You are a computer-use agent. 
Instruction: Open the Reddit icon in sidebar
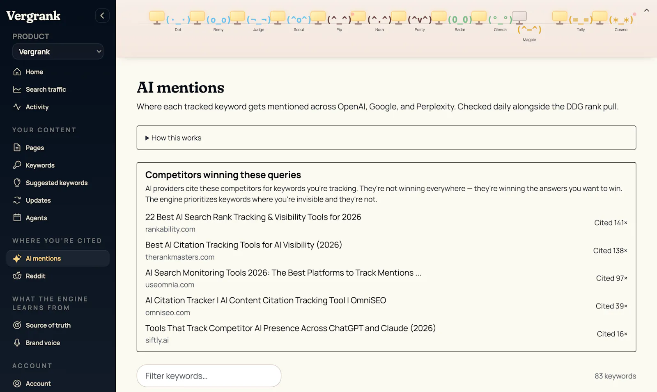coord(17,276)
